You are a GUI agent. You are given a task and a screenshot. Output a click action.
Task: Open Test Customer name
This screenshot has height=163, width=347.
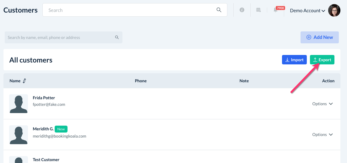[46, 160]
